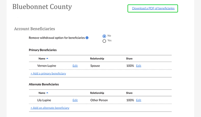The height and width of the screenshot is (117, 201).
Task: Sort primary beneficiaries by Name arrow
Action: pos(47,59)
